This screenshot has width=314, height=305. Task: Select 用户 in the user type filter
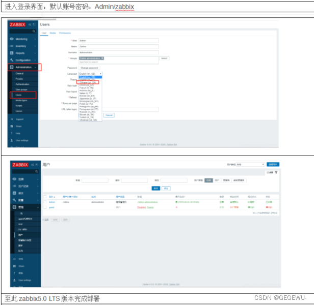click(x=217, y=180)
